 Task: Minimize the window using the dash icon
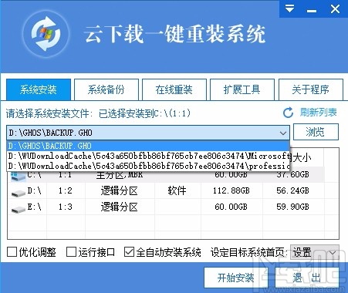pyautogui.click(x=312, y=11)
